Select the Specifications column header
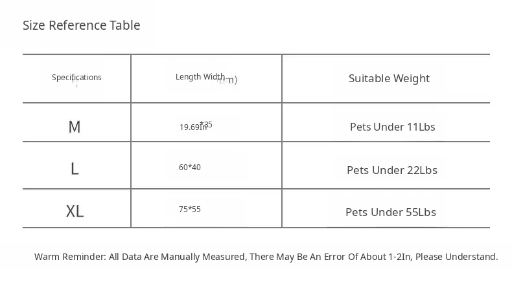Viewport: 512px width, 291px height. 76,78
